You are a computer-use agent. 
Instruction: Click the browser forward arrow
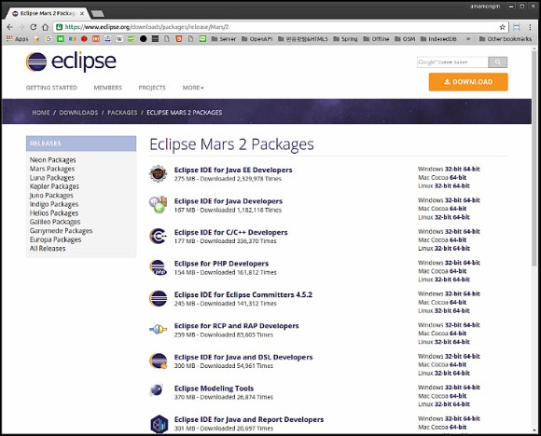pos(21,27)
